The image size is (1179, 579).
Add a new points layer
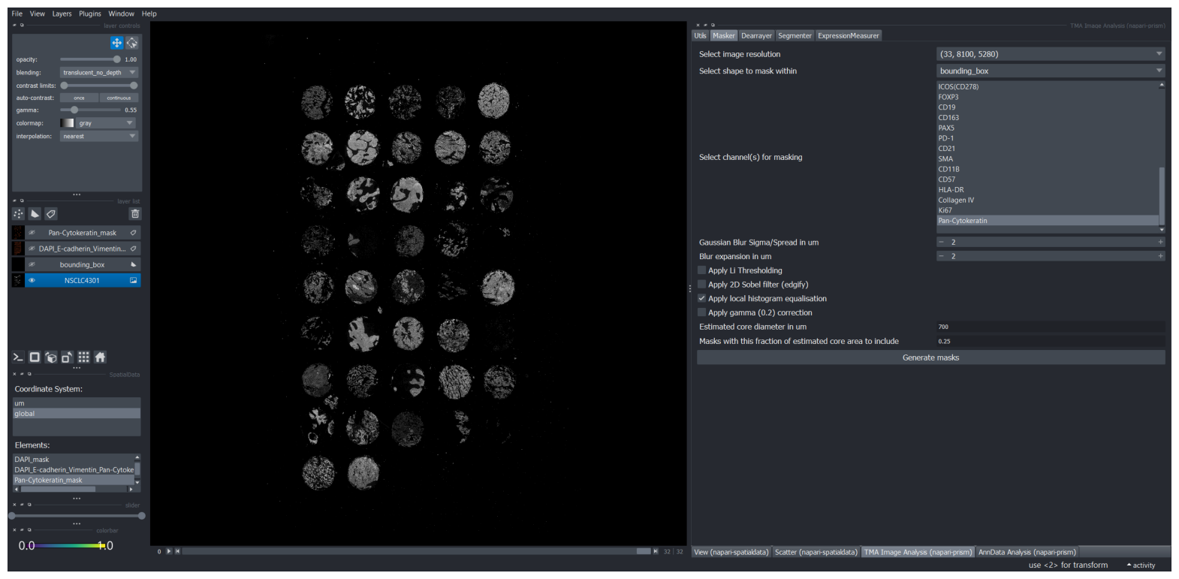(x=19, y=214)
